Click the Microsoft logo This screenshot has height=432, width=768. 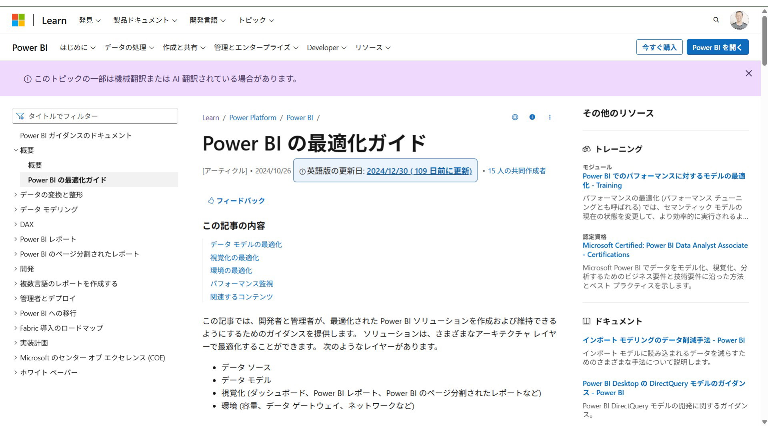tap(18, 20)
